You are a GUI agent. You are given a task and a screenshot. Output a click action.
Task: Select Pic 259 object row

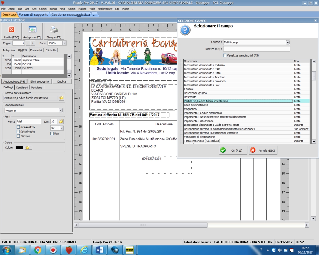33,64
